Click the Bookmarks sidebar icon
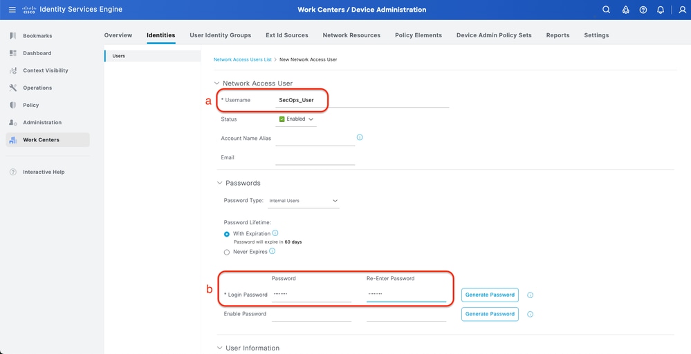The height and width of the screenshot is (354, 691). point(12,36)
